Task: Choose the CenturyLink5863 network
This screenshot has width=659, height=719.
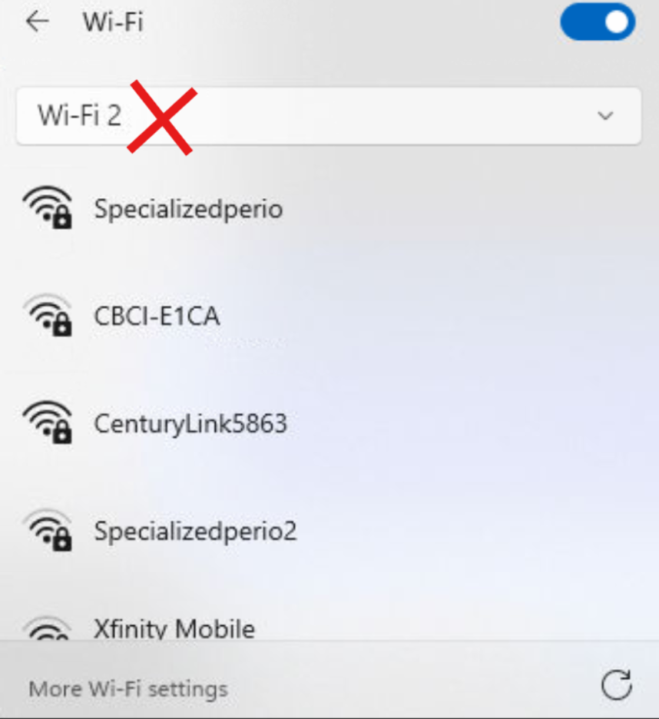Action: 190,424
